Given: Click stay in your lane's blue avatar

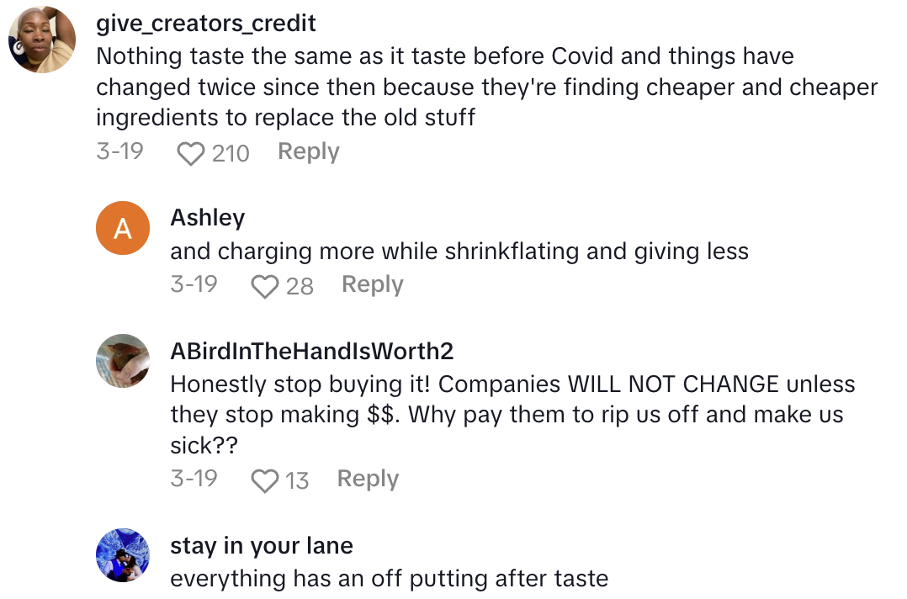Looking at the screenshot, I should 122,555.
